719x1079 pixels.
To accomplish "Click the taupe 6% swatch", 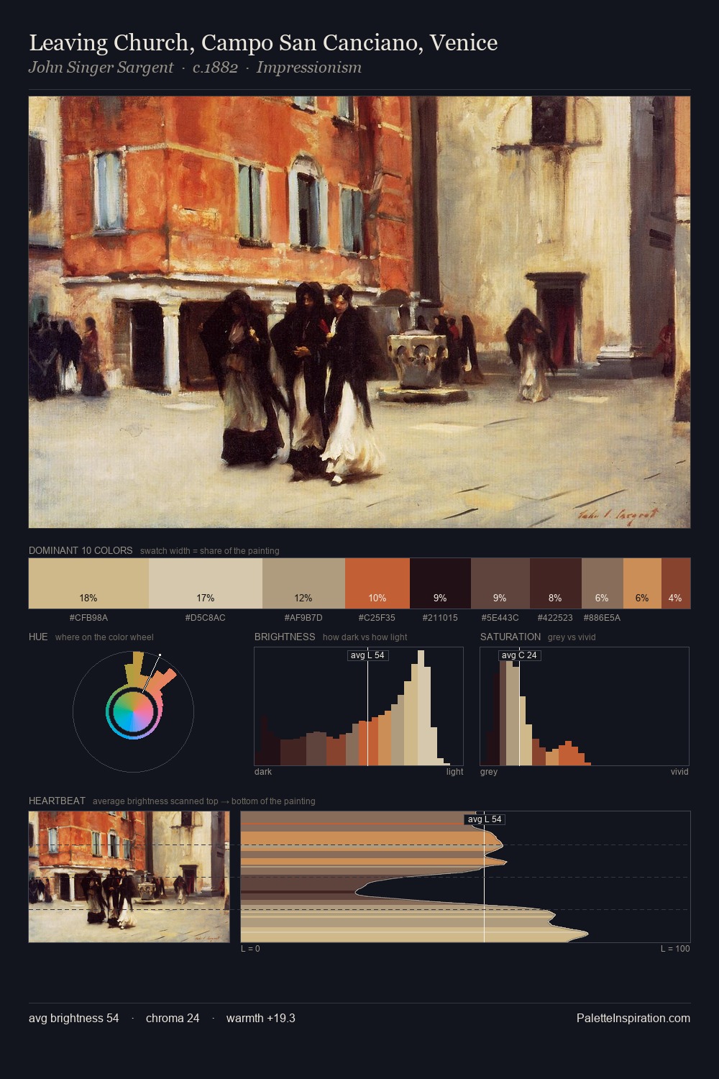I will point(602,583).
